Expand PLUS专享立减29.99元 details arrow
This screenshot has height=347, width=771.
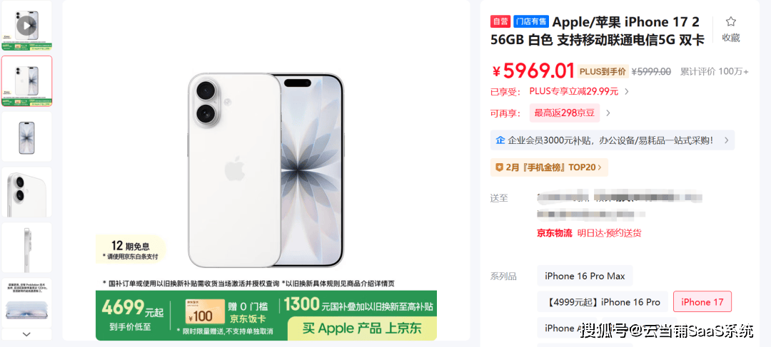point(627,91)
